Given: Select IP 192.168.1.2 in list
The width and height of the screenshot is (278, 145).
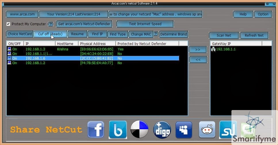Looking at the screenshot, I should [x=35, y=63].
